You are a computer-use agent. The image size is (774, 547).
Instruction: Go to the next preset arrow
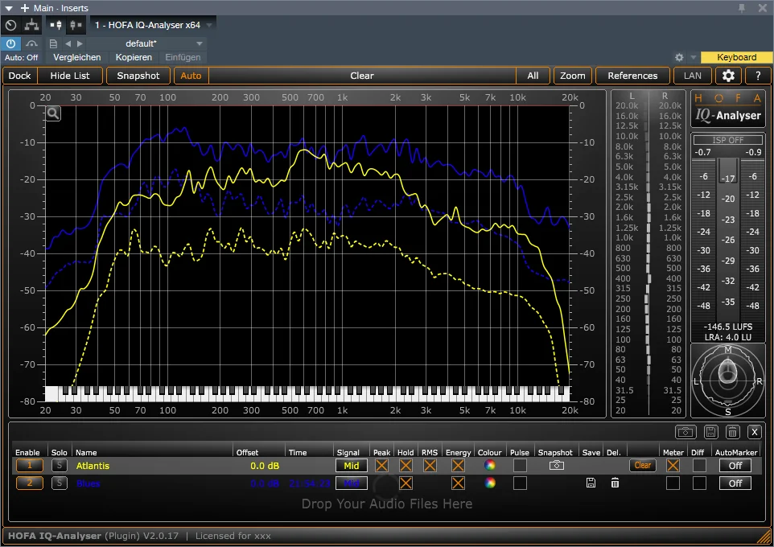[80, 43]
